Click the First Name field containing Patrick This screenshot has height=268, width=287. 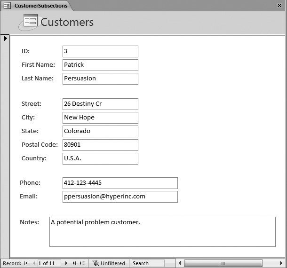pos(100,65)
